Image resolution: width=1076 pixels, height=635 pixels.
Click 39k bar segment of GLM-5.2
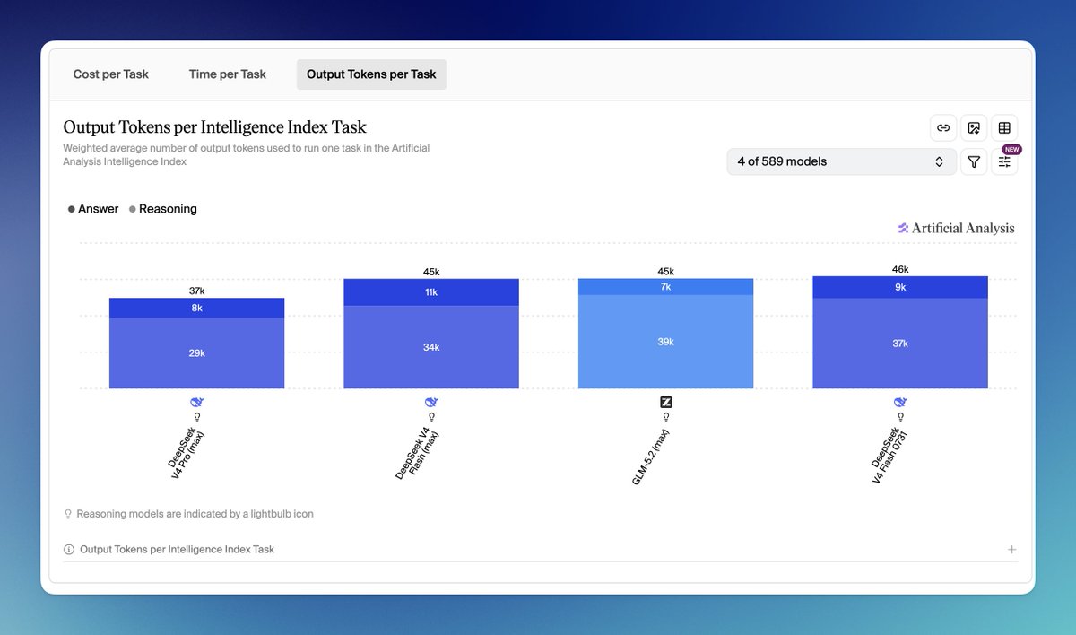[x=666, y=342]
